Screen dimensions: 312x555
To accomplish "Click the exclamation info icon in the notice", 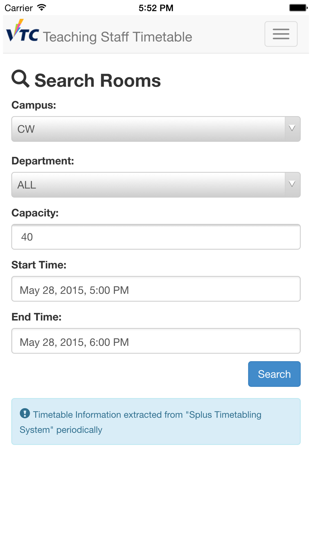I will (25, 413).
